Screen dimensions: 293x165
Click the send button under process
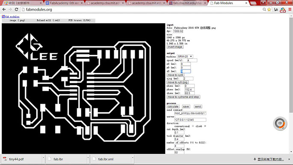point(198,106)
